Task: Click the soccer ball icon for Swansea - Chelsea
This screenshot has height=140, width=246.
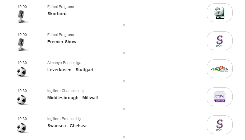Action: pyautogui.click(x=21, y=128)
